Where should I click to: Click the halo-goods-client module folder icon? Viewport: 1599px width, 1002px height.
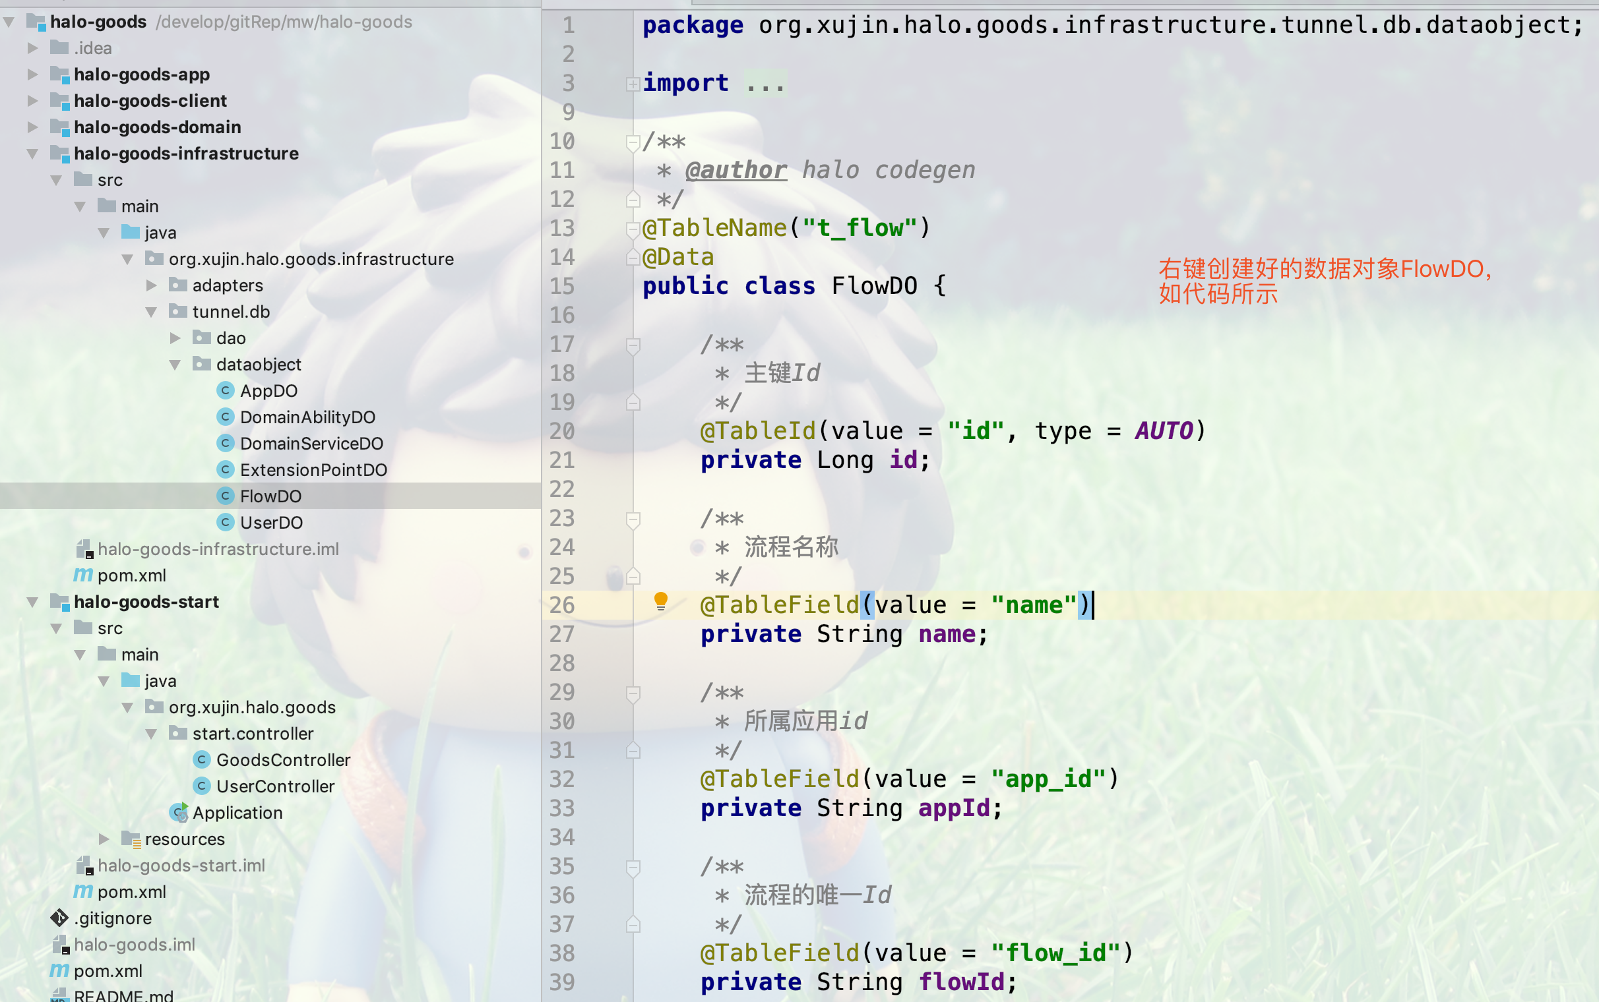point(59,101)
